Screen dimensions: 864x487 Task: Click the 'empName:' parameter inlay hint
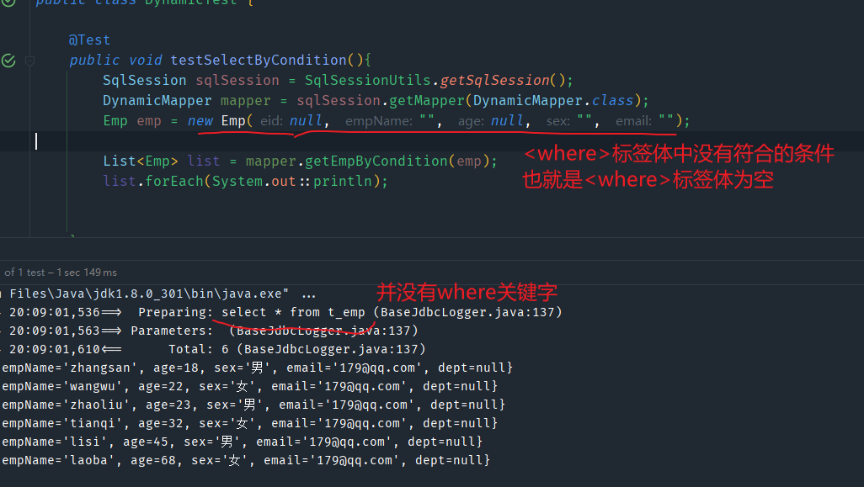click(378, 122)
